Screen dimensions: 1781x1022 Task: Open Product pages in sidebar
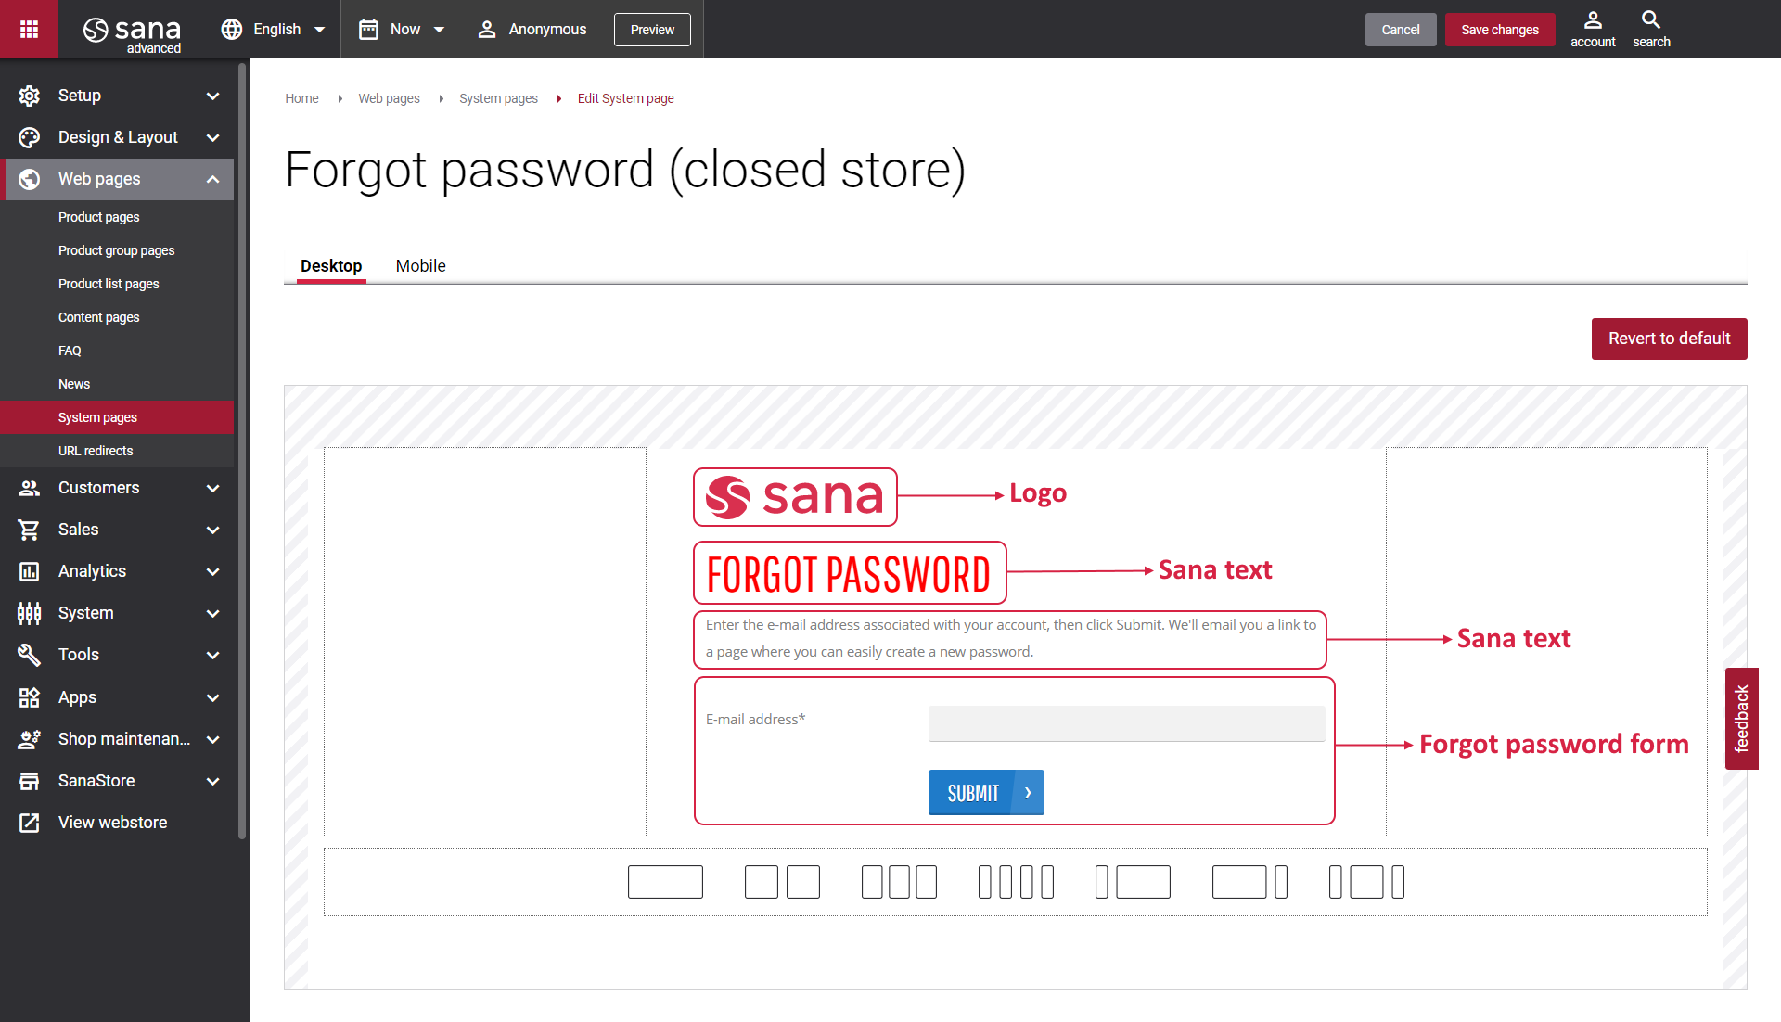tap(98, 217)
